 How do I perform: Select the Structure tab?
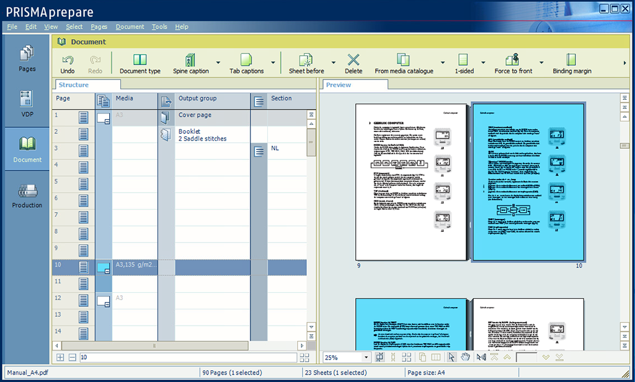[x=88, y=85]
